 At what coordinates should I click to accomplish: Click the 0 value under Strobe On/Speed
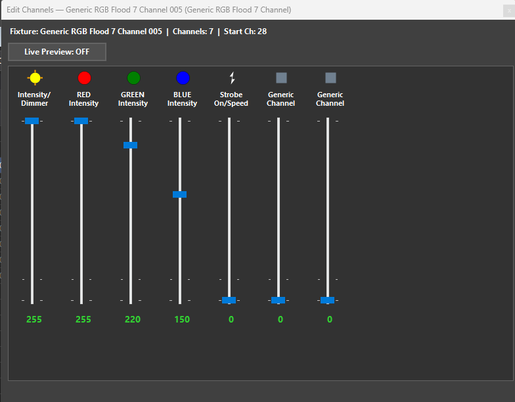(231, 320)
